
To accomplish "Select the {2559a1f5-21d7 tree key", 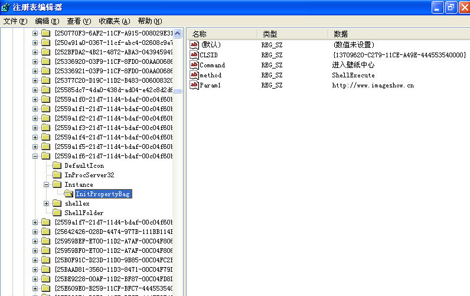I will point(113,147).
